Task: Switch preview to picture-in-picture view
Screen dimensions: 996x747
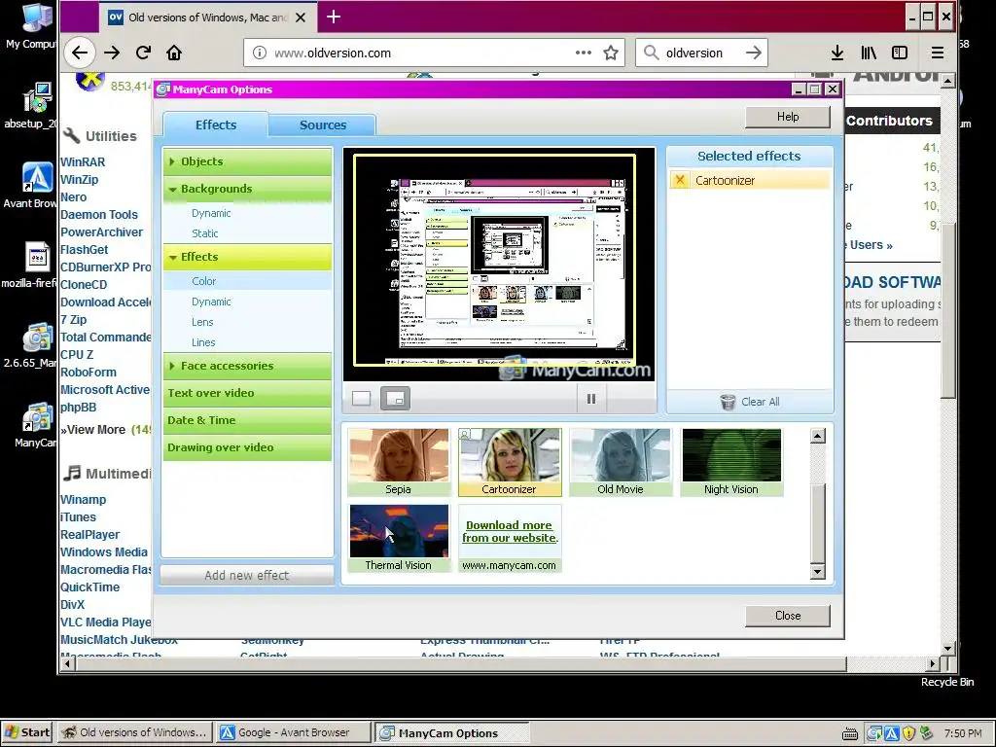Action: click(395, 399)
